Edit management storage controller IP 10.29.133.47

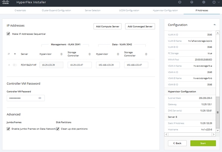80,65
